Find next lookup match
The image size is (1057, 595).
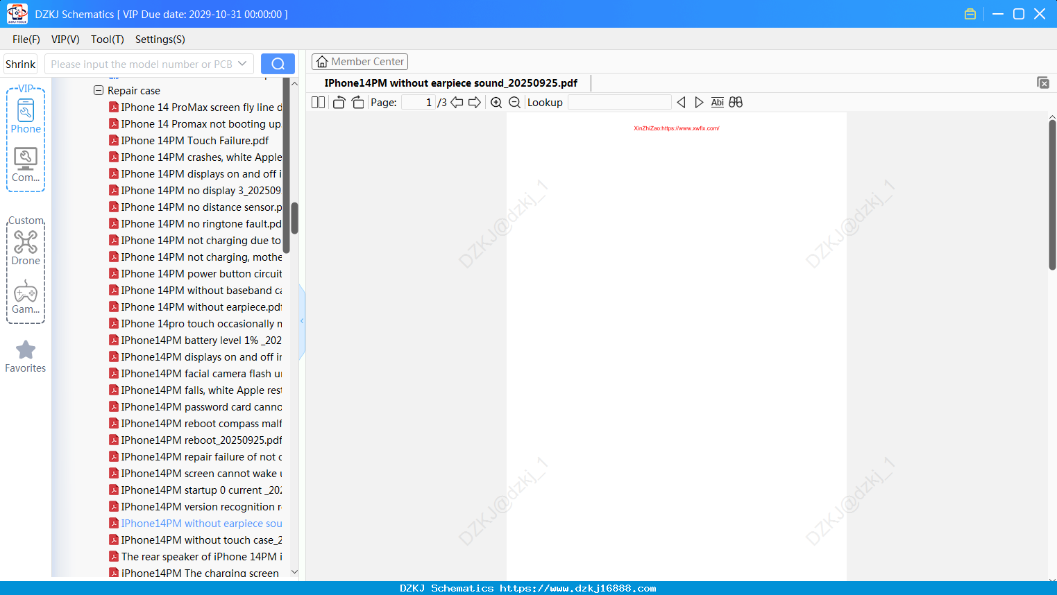pos(699,103)
